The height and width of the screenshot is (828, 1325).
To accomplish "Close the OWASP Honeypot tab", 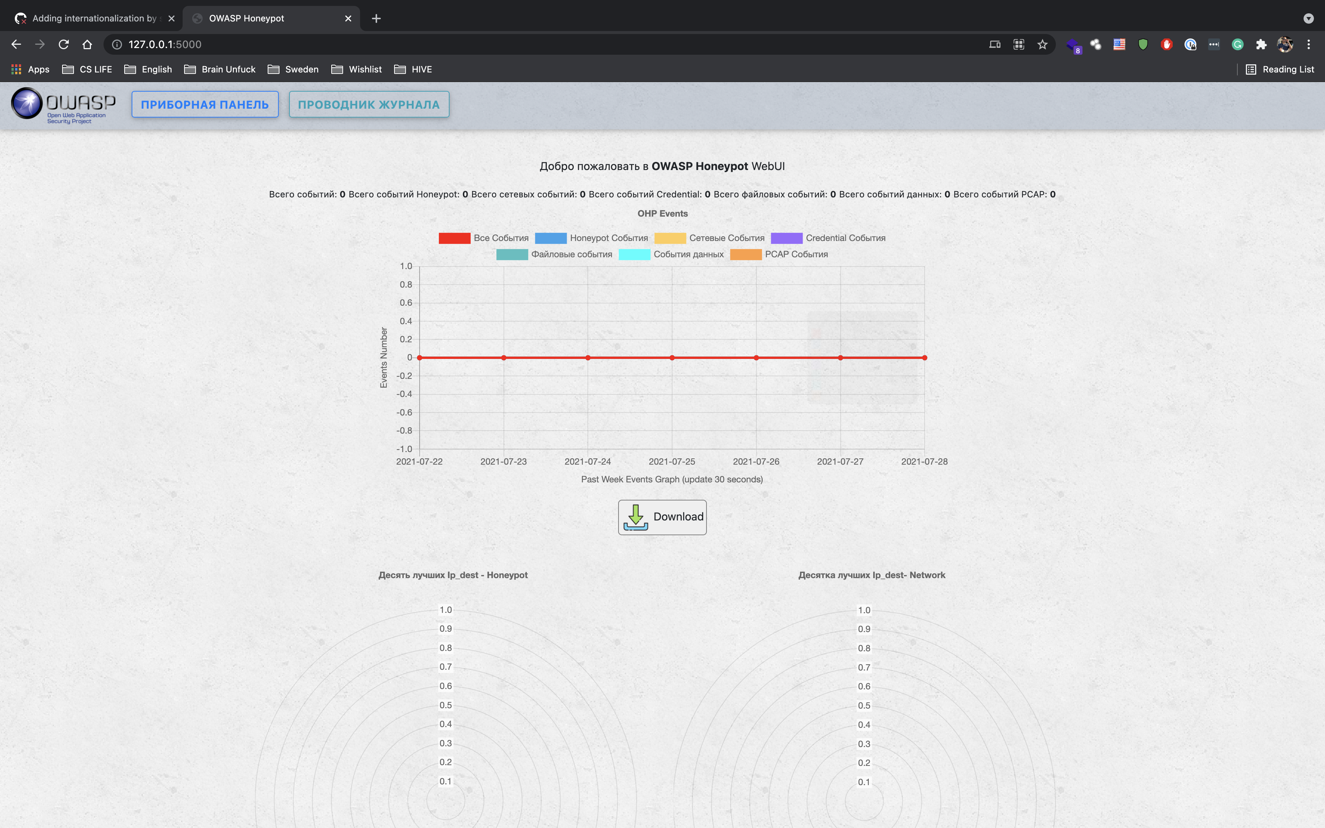I will click(348, 18).
